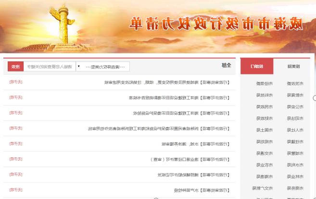Click 无子项 link in 环境影响报告书核准 row
This screenshot has height=199, width=316.
16,97
